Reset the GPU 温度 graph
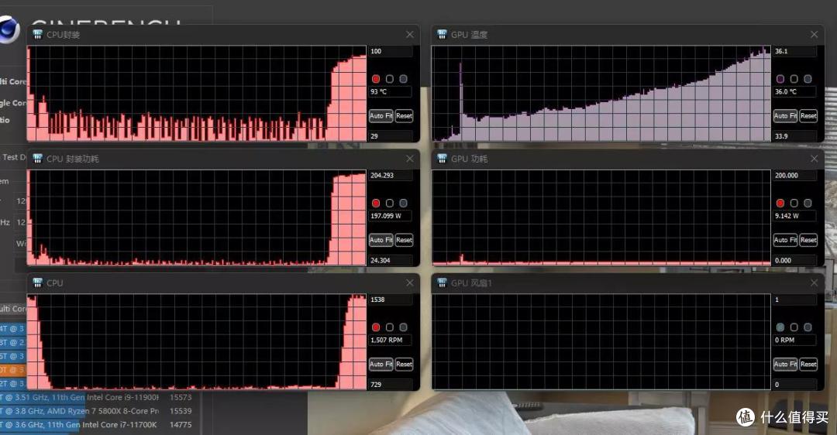Image resolution: width=837 pixels, height=435 pixels. [x=808, y=115]
